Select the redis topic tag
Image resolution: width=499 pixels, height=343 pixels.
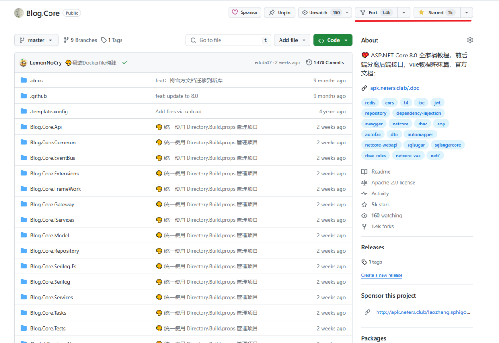pyautogui.click(x=370, y=103)
